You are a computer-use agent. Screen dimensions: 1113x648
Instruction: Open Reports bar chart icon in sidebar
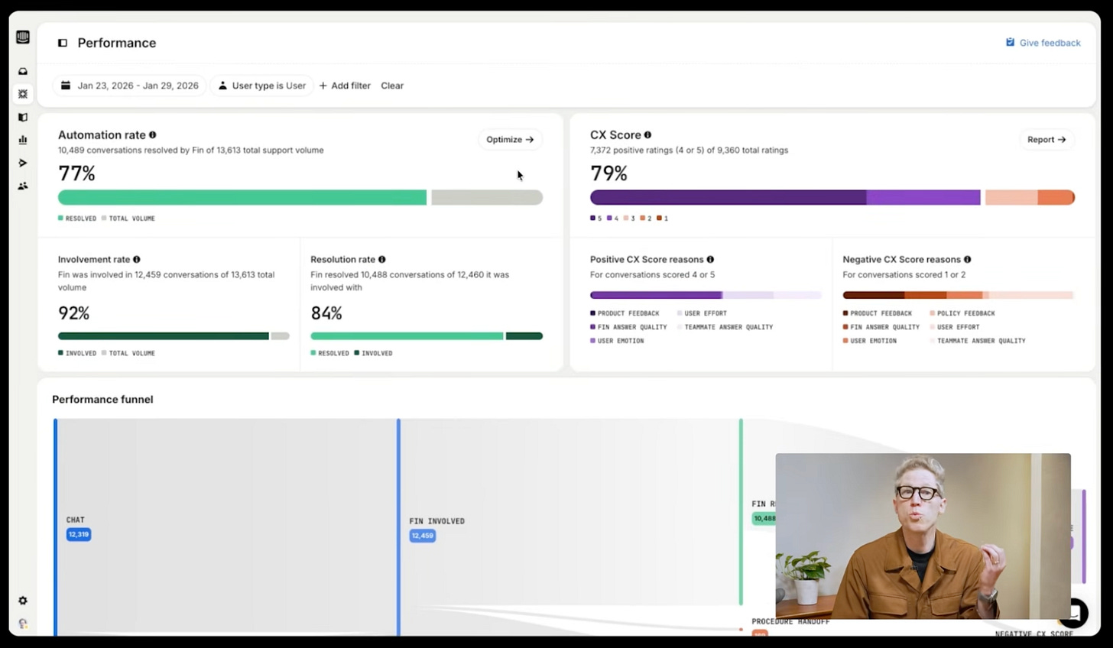23,140
